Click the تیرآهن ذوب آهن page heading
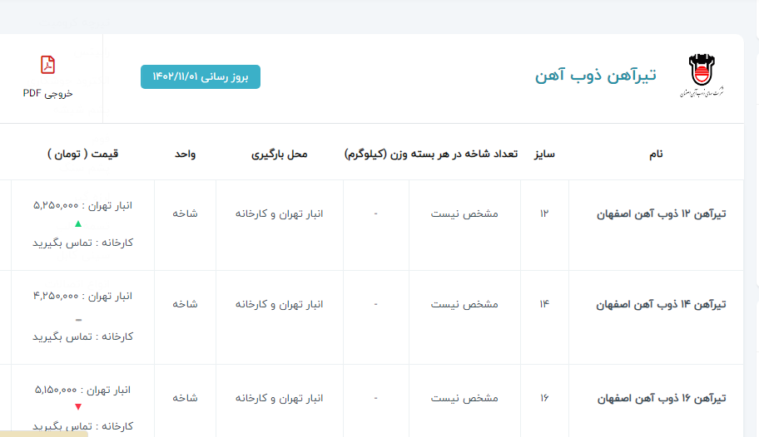Image resolution: width=759 pixels, height=437 pixels. point(595,76)
